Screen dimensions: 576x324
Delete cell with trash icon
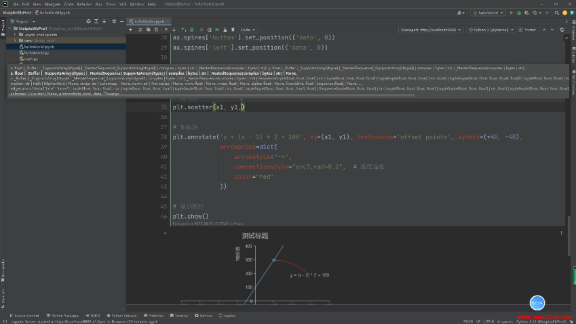(233, 30)
